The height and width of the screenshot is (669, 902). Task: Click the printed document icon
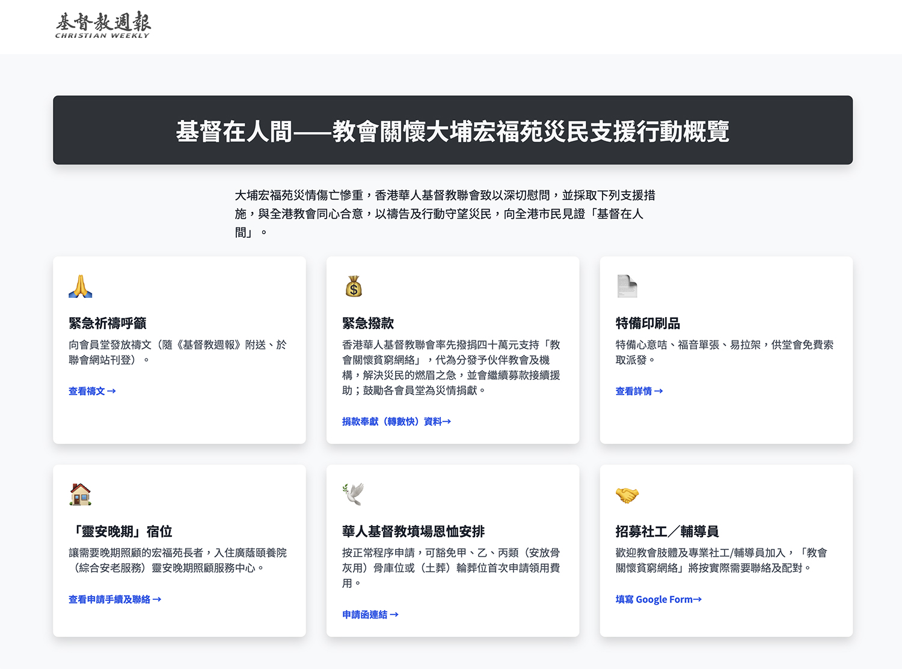[x=627, y=286]
